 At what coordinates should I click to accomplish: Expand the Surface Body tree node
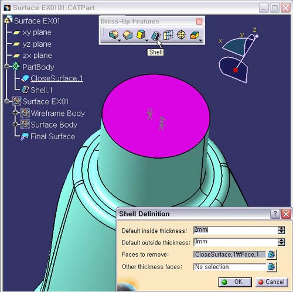(x=15, y=124)
